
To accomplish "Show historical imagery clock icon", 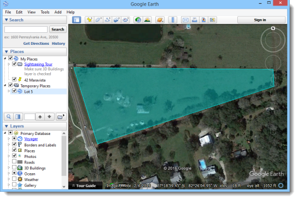I will coord(138,20).
